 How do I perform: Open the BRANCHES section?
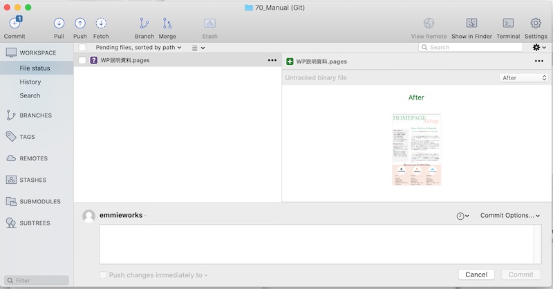click(x=36, y=115)
